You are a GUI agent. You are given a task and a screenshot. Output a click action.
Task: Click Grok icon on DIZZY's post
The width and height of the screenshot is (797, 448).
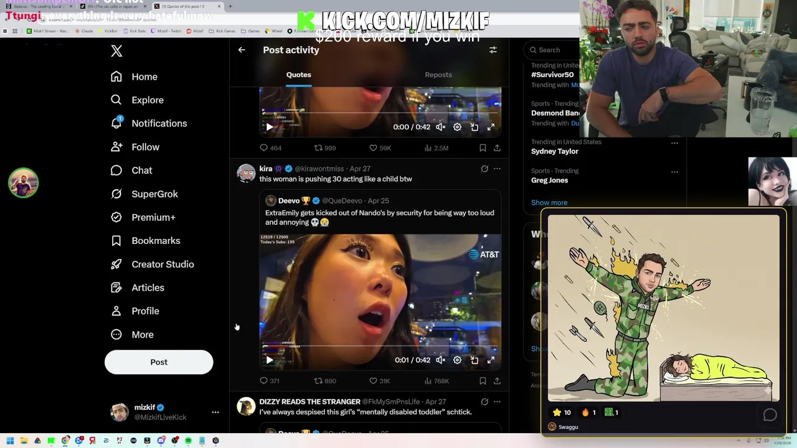(484, 402)
